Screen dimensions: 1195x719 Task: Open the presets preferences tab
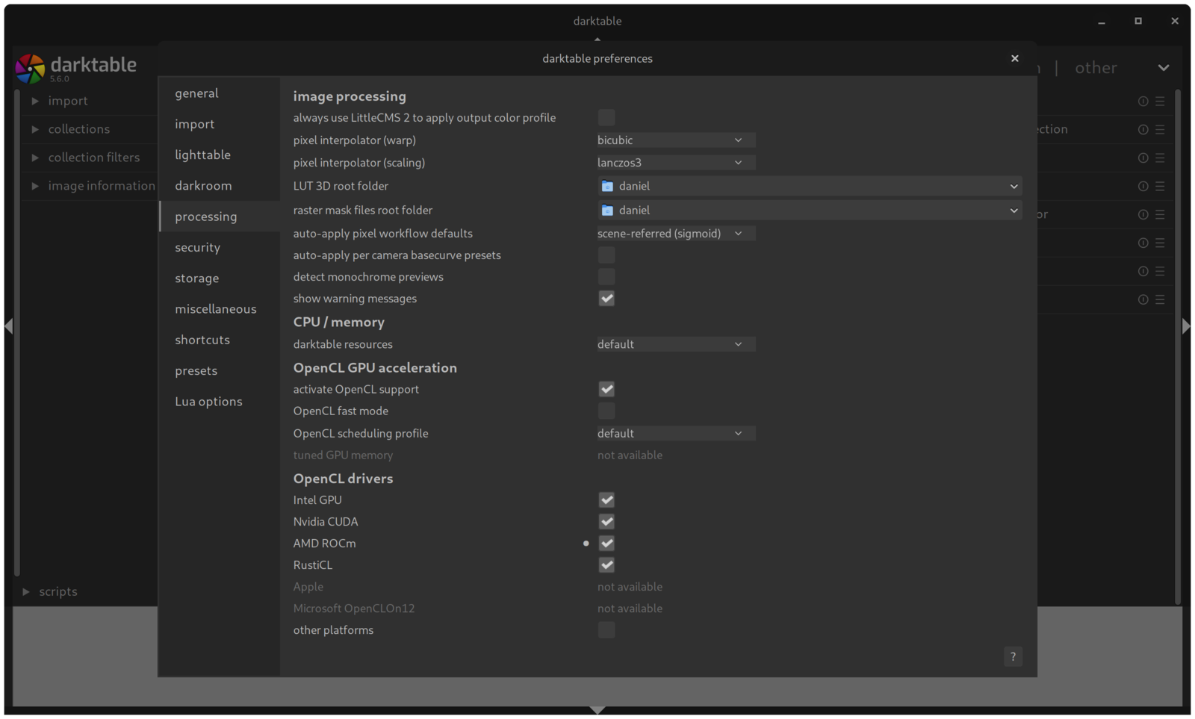(x=220, y=370)
